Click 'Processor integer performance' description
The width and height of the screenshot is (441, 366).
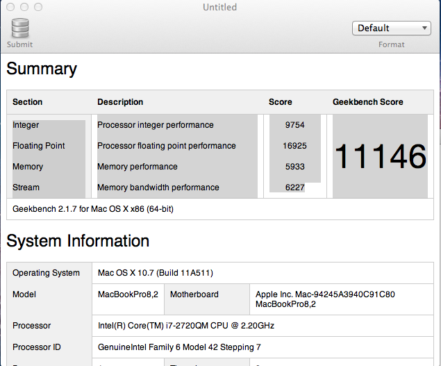156,125
